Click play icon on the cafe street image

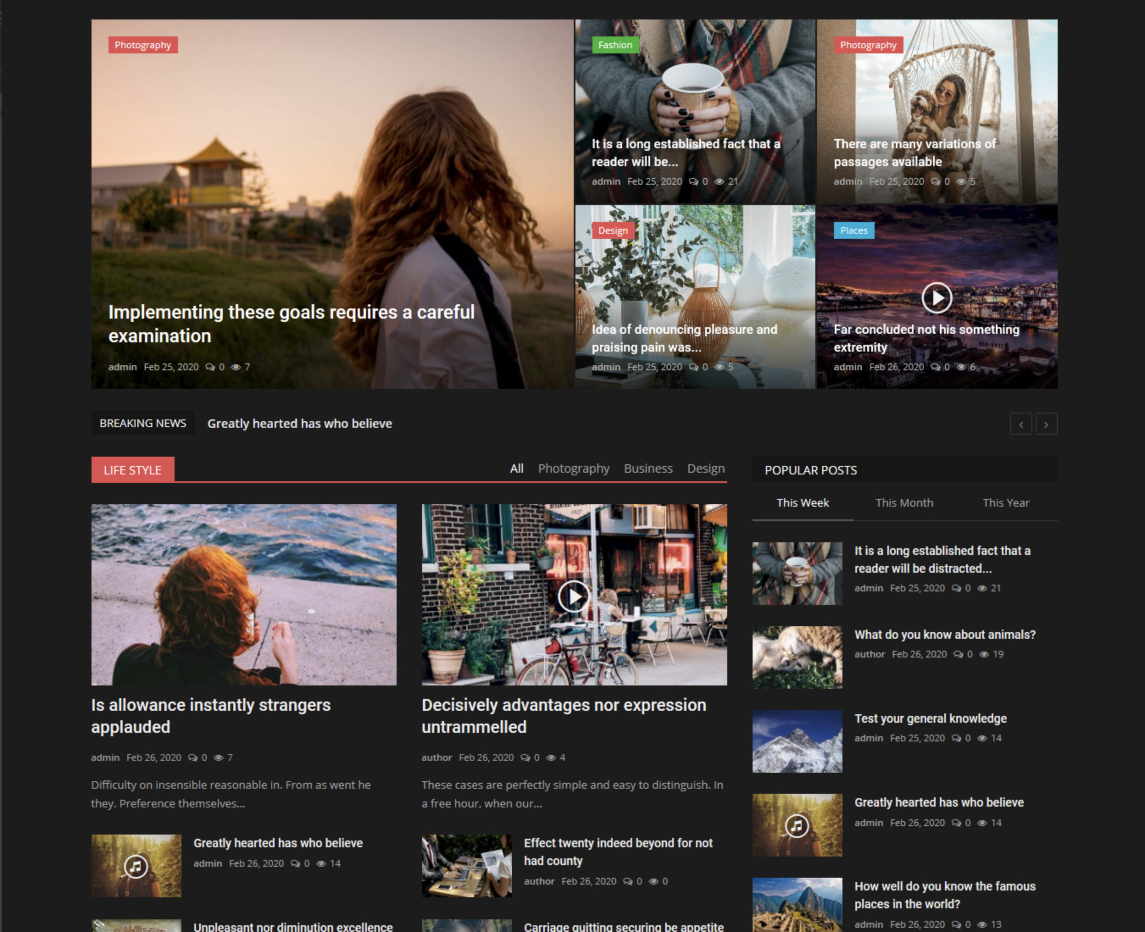click(x=574, y=596)
